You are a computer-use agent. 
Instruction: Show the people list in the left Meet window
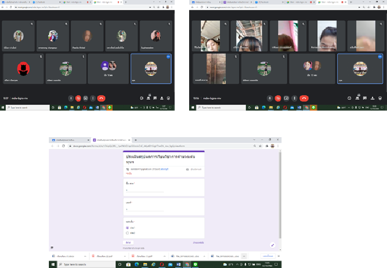tap(149, 98)
